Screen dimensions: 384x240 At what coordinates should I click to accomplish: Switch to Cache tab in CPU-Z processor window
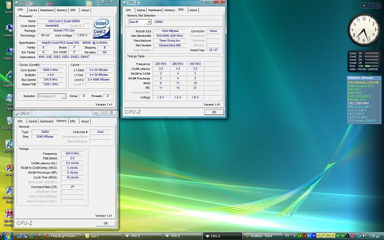pos(33,10)
